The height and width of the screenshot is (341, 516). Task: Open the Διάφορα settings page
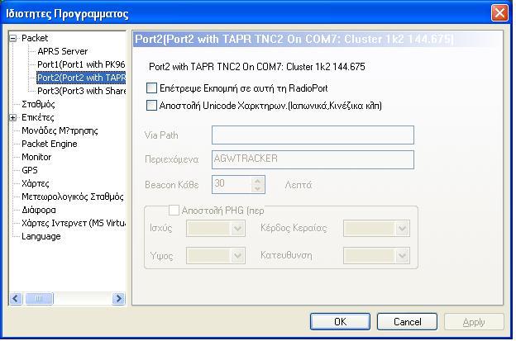click(x=39, y=210)
